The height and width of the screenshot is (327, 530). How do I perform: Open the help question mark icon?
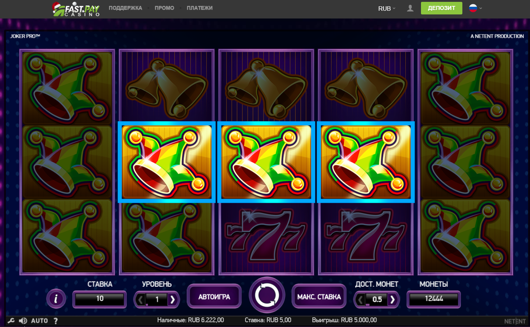coord(55,321)
